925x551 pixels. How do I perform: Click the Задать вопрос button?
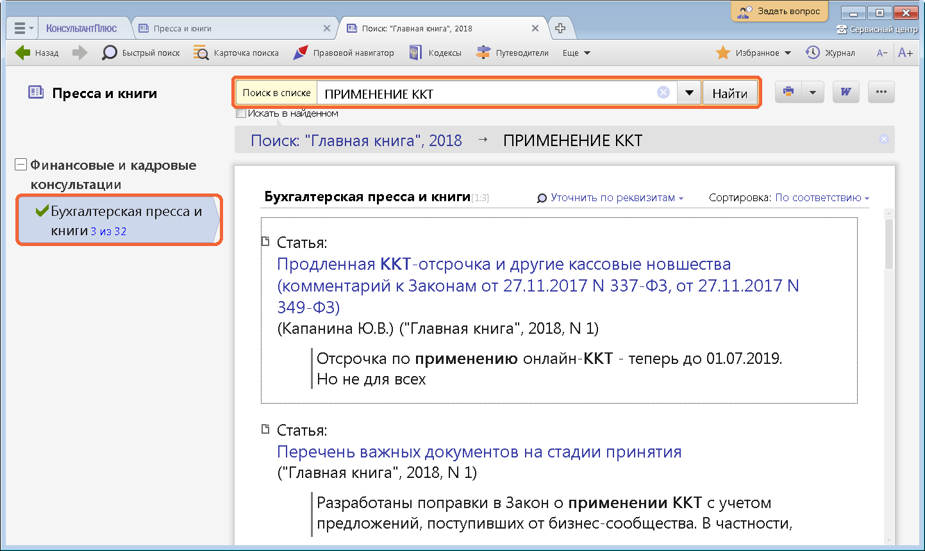[779, 12]
